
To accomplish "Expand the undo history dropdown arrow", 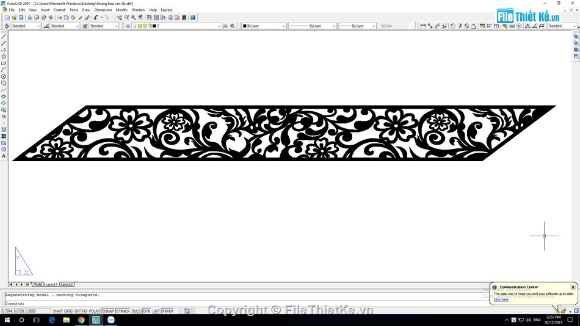I will [x=102, y=17].
